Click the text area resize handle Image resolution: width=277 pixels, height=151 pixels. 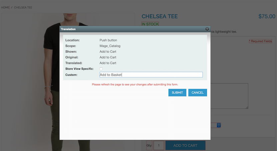click(247, 107)
